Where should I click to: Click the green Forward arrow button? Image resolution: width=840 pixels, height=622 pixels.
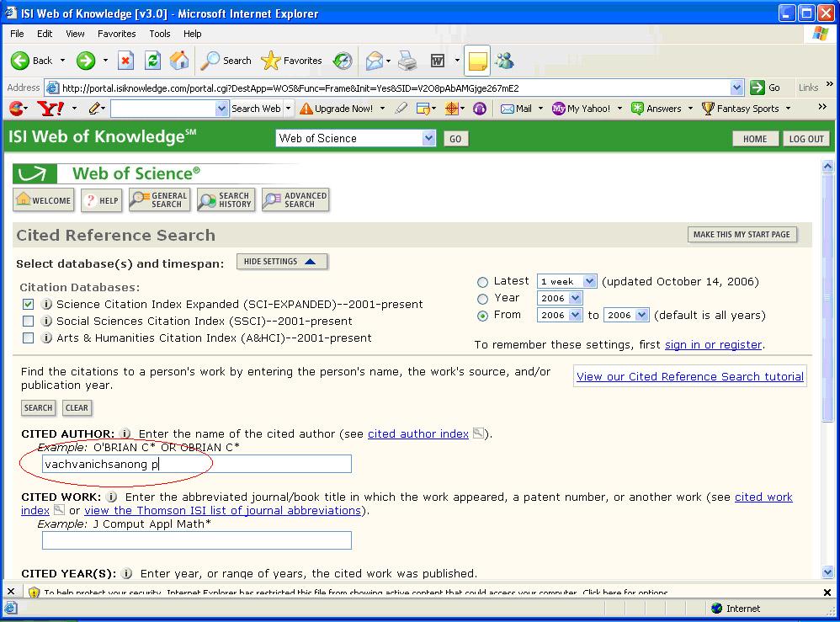tap(85, 61)
